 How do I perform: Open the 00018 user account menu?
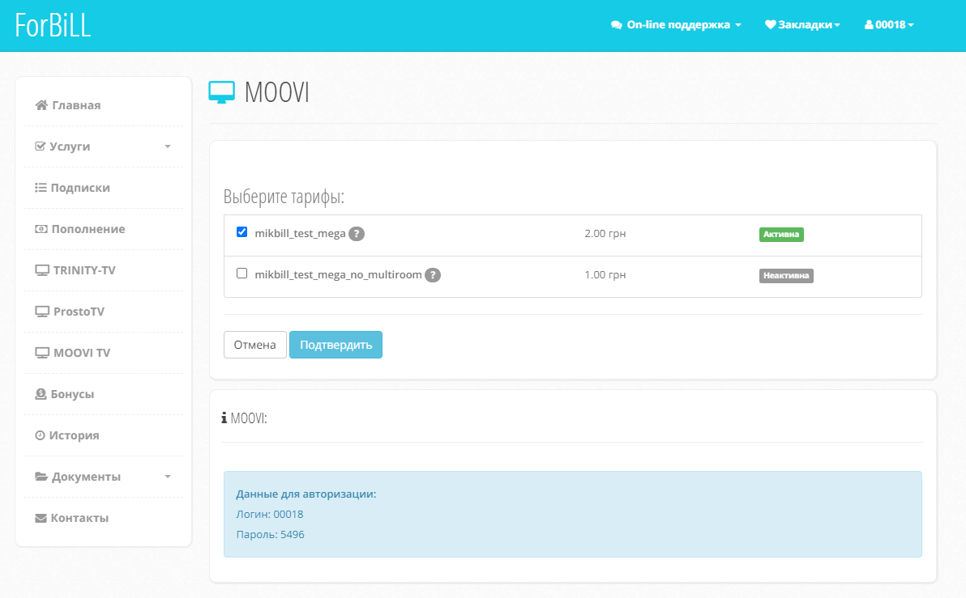889,25
